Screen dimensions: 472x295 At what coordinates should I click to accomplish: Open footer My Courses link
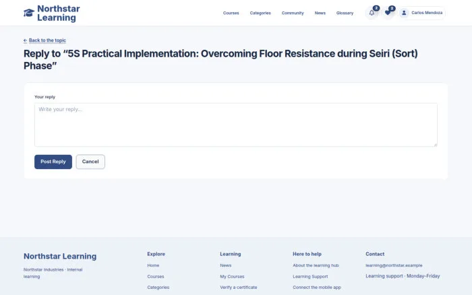point(232,276)
